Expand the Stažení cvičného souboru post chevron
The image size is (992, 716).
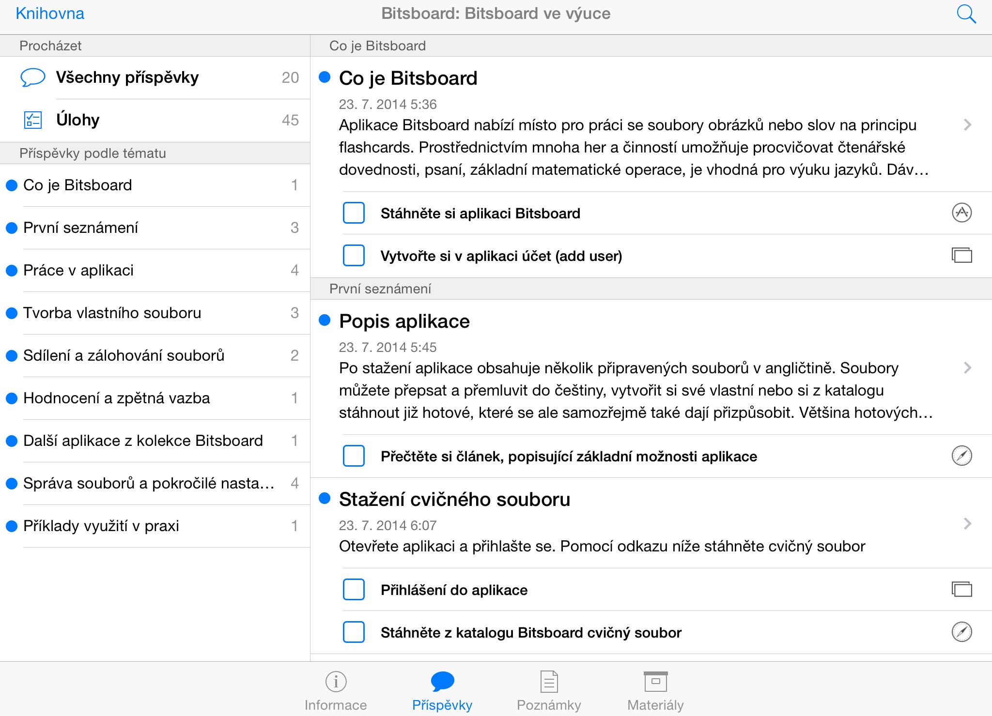[x=967, y=524]
